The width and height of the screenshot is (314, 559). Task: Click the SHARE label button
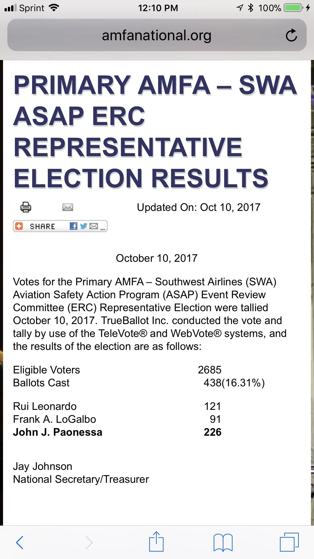42,226
